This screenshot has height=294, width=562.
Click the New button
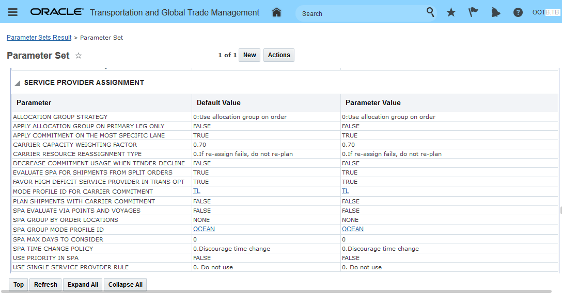(x=249, y=55)
